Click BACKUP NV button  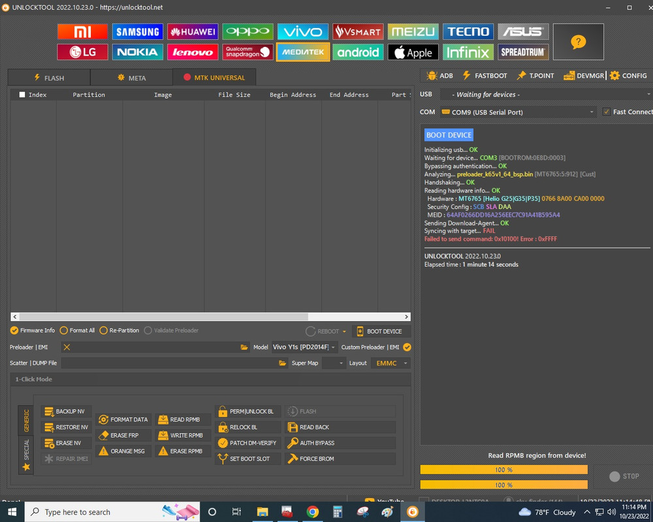coord(66,411)
